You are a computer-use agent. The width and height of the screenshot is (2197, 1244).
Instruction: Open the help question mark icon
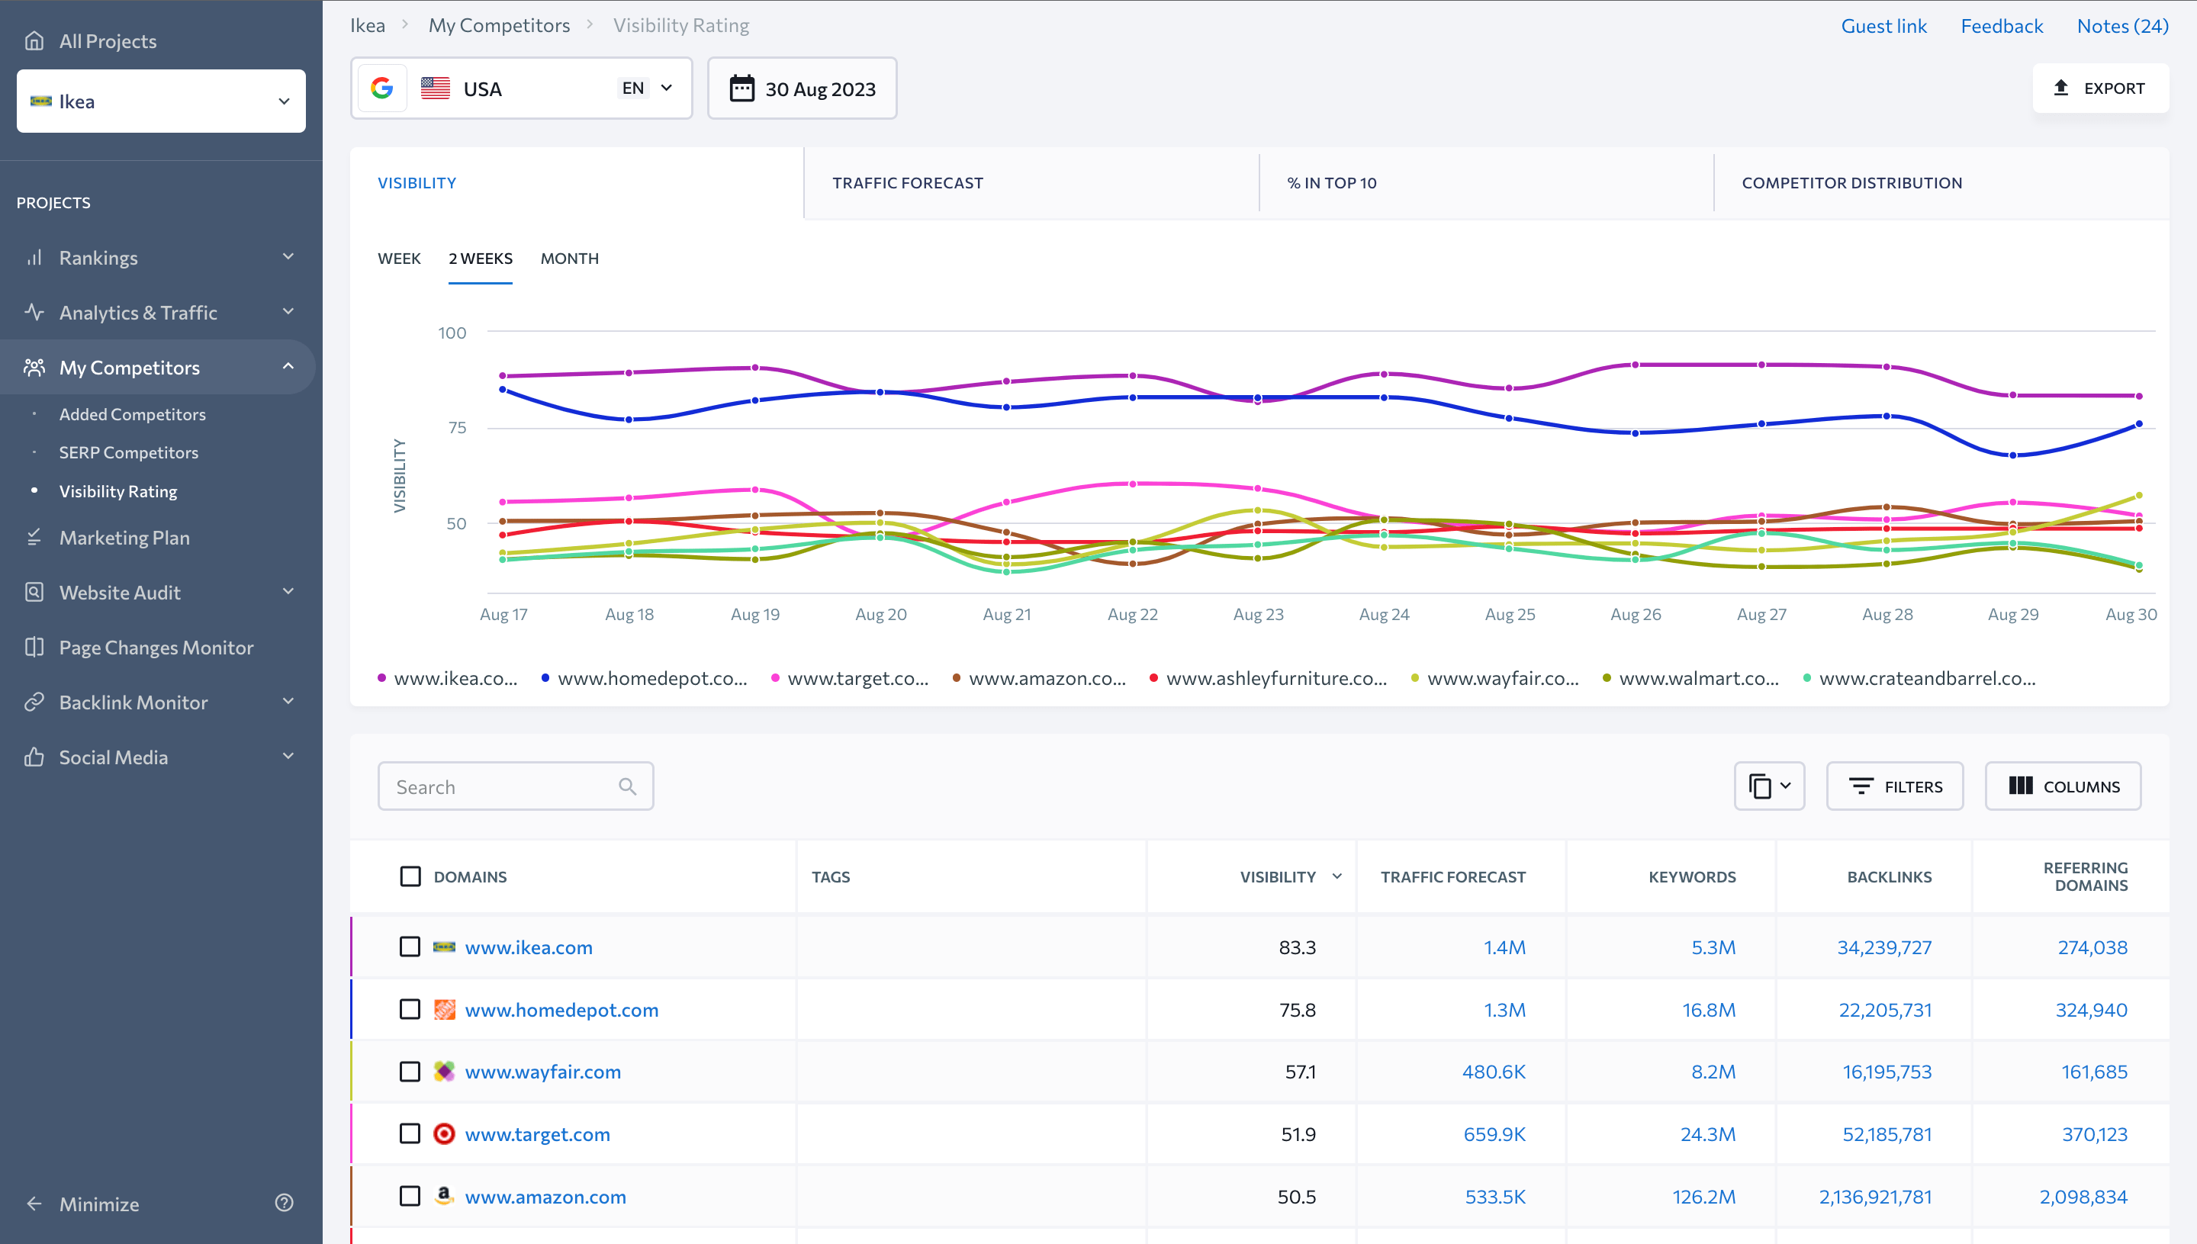point(285,1203)
